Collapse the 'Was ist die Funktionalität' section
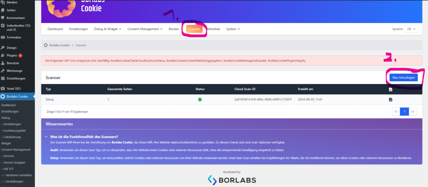The height and width of the screenshot is (187, 428). pos(46,137)
